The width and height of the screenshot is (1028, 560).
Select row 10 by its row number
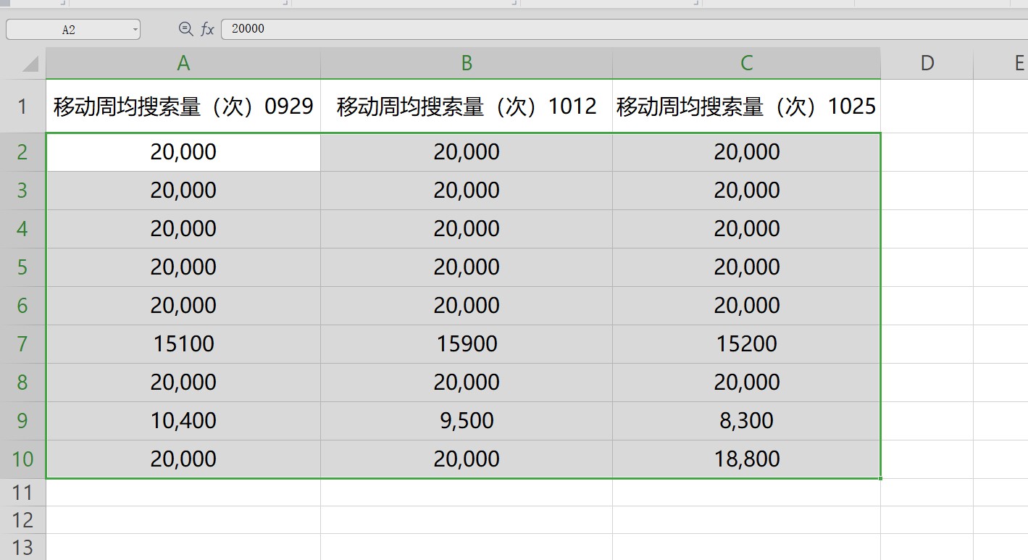point(22,459)
